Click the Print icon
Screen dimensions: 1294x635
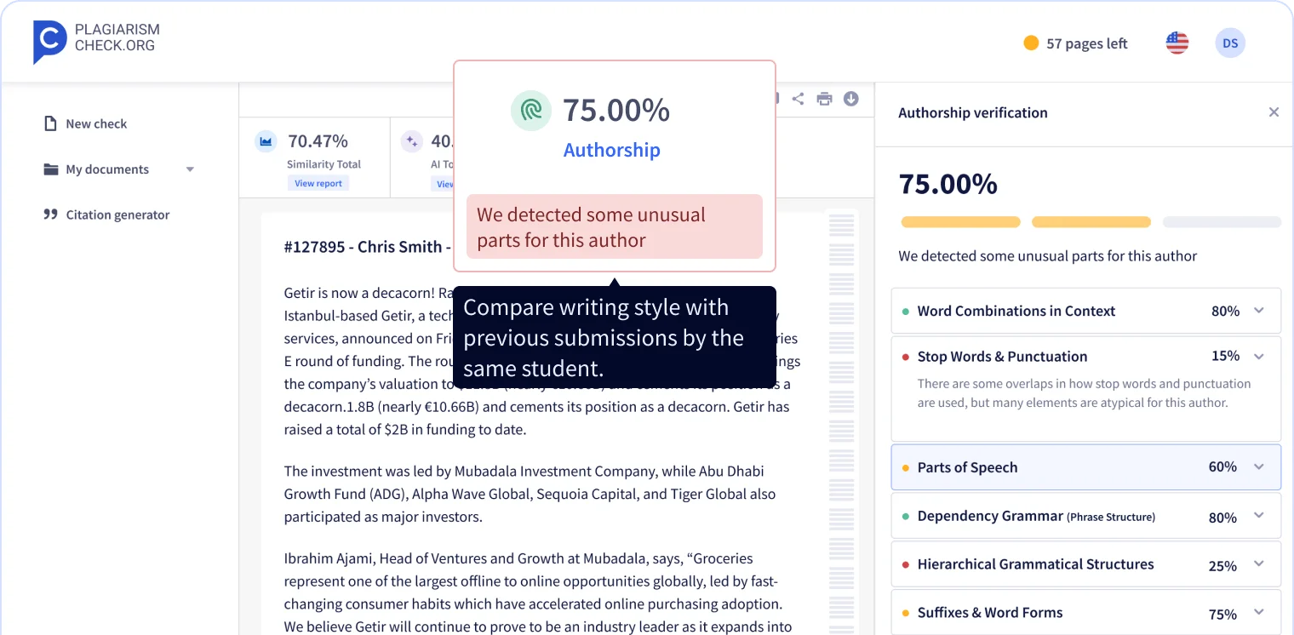pyautogui.click(x=824, y=99)
